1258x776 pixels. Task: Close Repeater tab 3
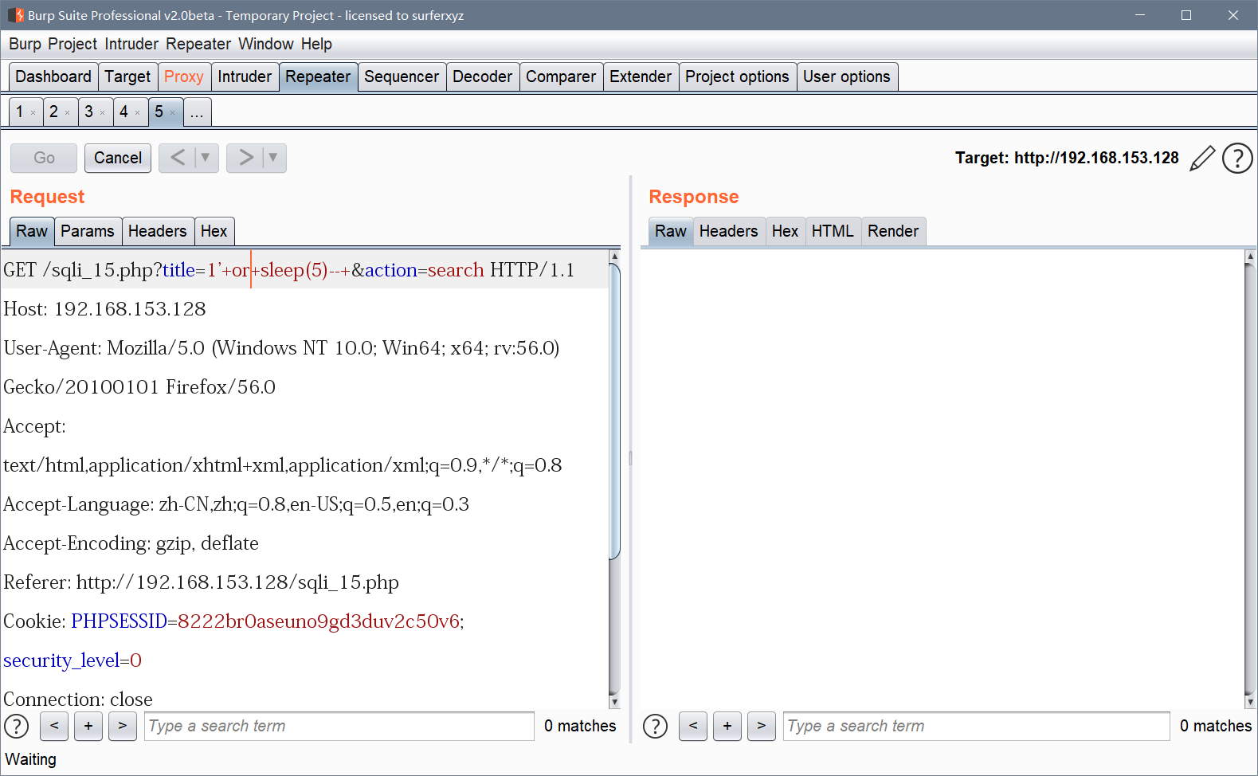102,113
